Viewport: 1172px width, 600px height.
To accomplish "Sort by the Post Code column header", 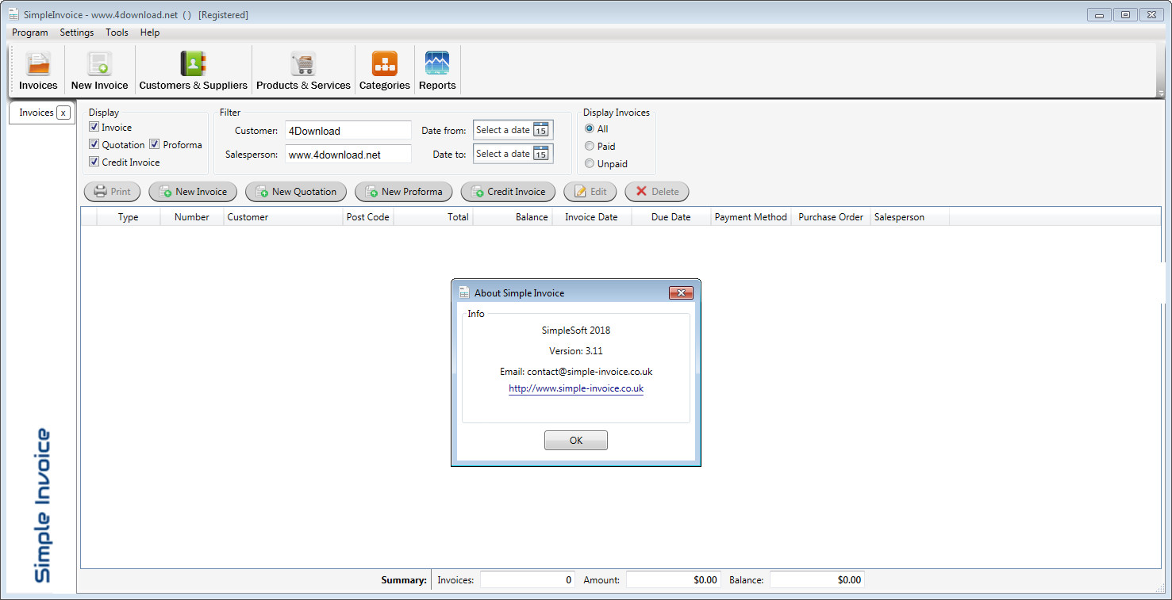I will (368, 217).
